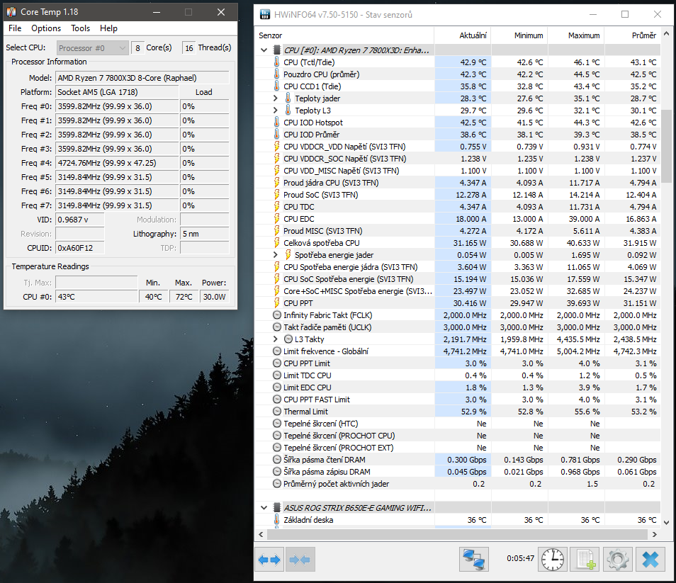
Task: Click thermometer icon beside CPU IOD Hotspot
Action: coord(277,123)
